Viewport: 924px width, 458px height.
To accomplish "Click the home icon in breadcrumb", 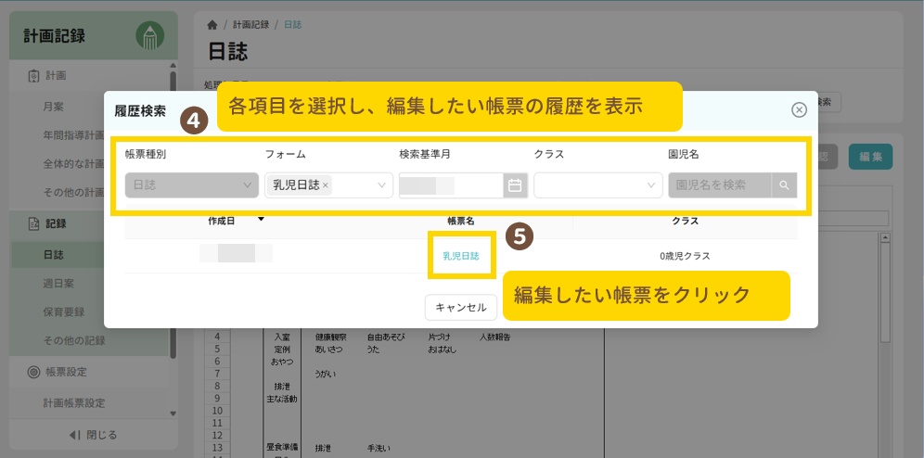I will [x=212, y=25].
